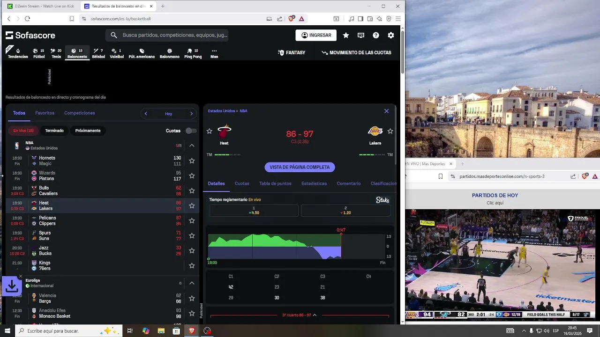The image size is (600, 337).
Task: Filter matches by Próximamente
Action: (88, 131)
